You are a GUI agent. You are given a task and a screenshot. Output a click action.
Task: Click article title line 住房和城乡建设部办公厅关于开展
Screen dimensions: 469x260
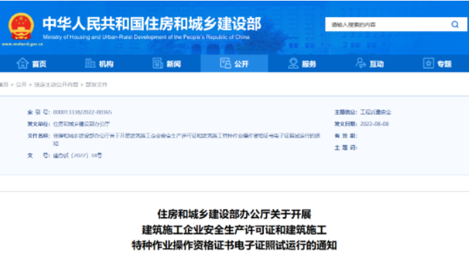pyautogui.click(x=235, y=214)
